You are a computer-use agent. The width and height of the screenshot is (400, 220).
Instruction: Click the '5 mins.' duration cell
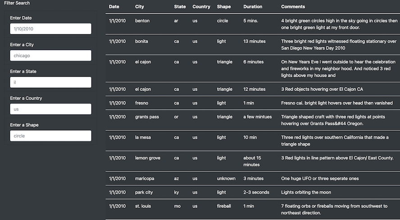point(251,21)
